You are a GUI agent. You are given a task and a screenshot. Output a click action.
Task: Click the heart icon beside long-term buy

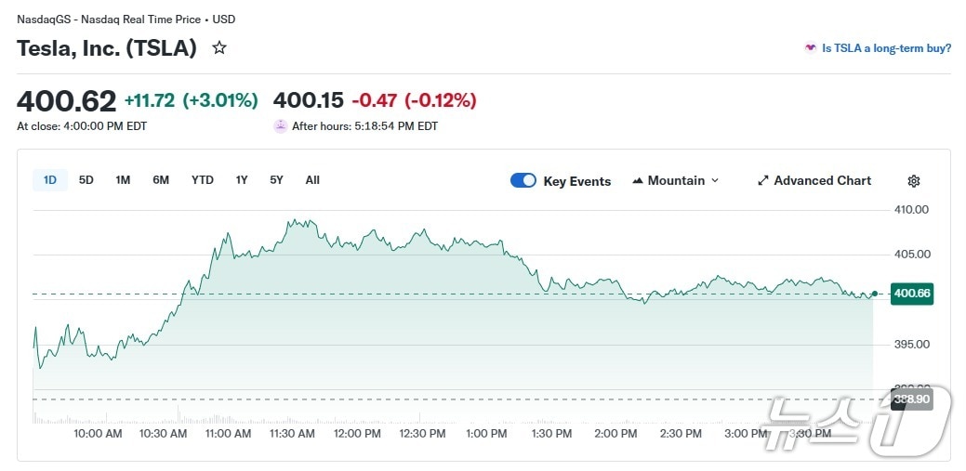pyautogui.click(x=811, y=48)
